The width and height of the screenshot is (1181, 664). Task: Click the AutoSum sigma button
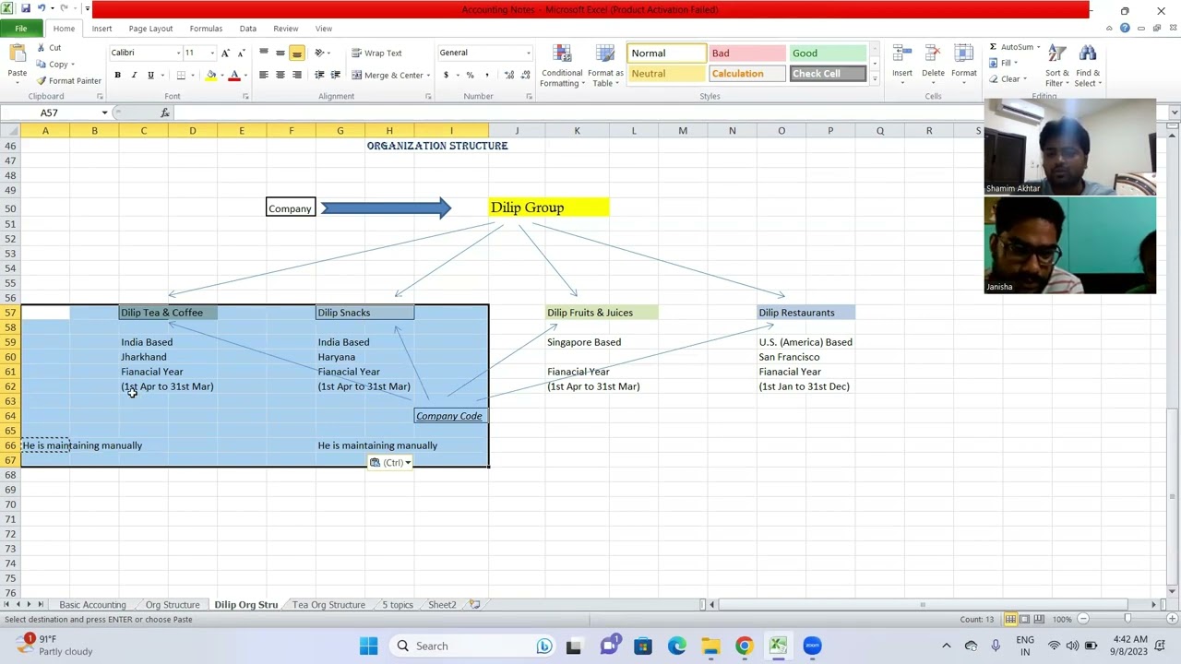click(x=1012, y=47)
